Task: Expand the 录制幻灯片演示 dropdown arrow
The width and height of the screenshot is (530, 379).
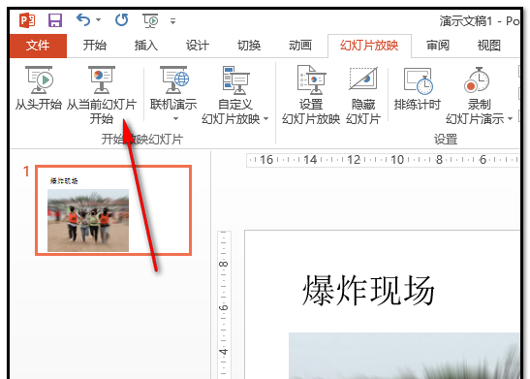Action: (511, 119)
